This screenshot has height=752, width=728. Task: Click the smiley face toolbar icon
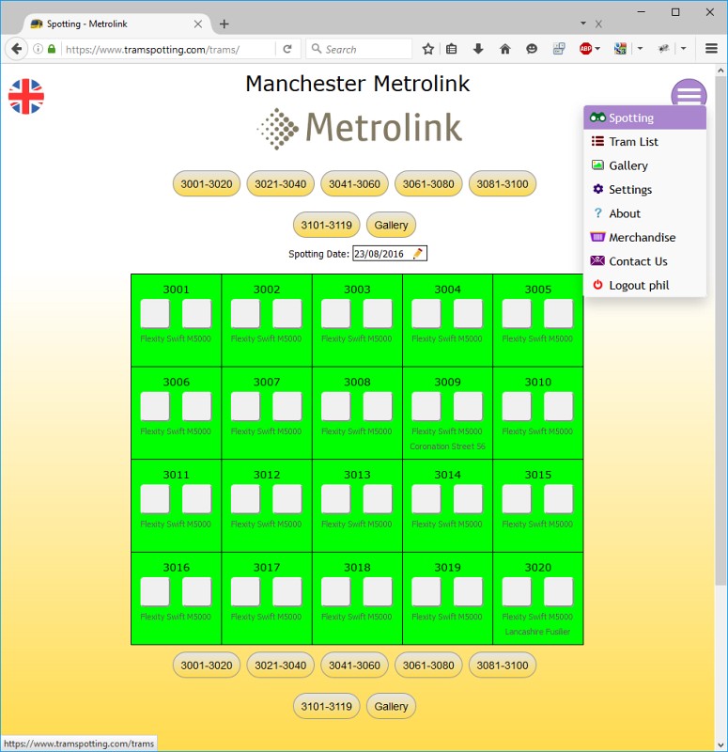click(x=532, y=49)
